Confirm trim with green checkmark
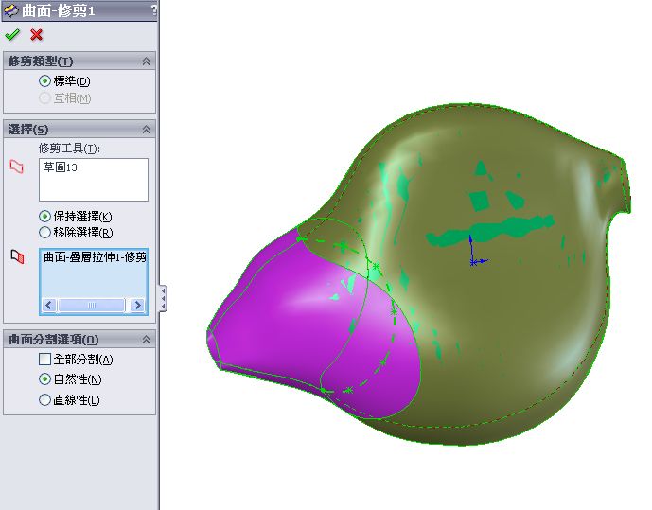The height and width of the screenshot is (510, 652). pyautogui.click(x=12, y=34)
